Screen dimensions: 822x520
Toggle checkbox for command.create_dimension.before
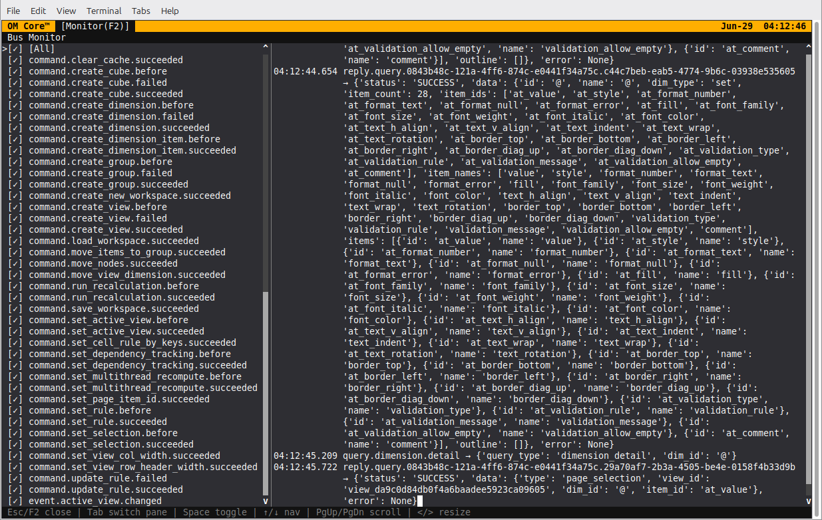pos(15,105)
